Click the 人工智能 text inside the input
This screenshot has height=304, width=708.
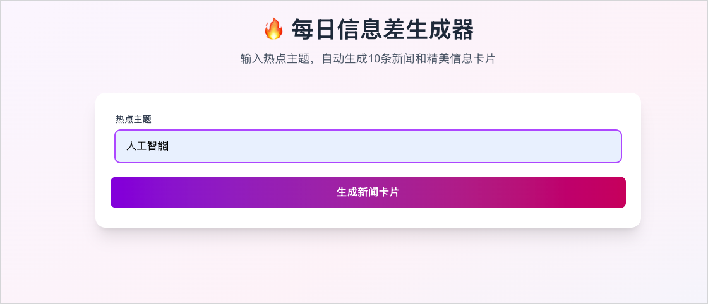(x=147, y=146)
